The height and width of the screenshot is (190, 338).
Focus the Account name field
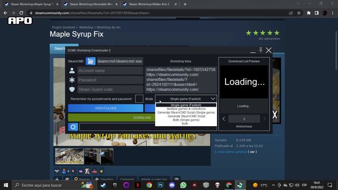pyautogui.click(x=110, y=70)
